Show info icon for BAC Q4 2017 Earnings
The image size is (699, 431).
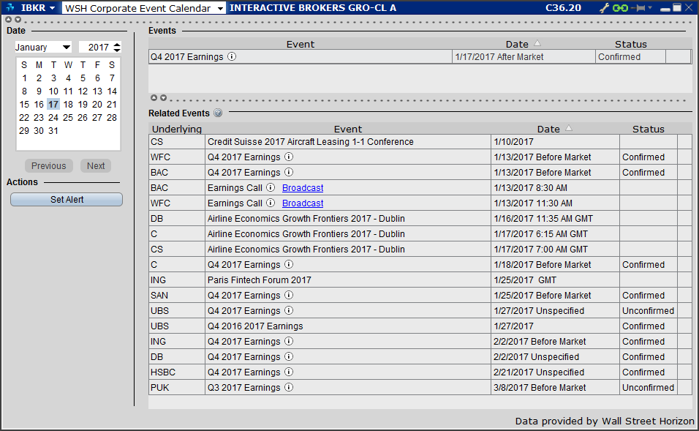[x=289, y=172]
